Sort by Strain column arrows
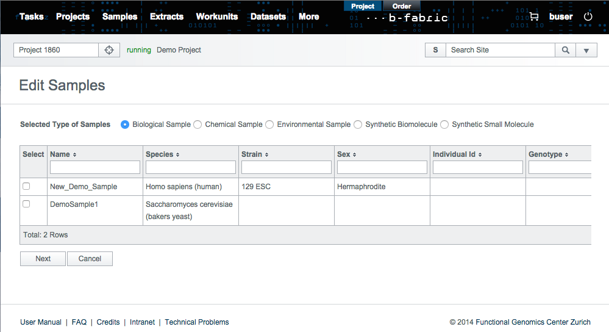 pyautogui.click(x=266, y=155)
